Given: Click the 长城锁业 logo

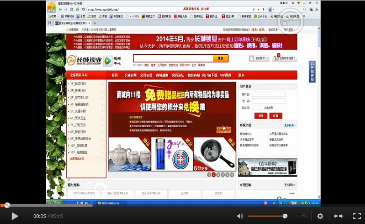Looking at the screenshot, I should (84, 60).
